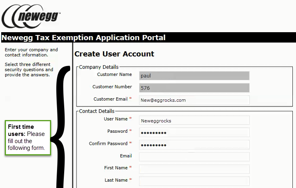The image size is (296, 188).
Task: Focus the User Name field with Neweggrocks
Action: click(194, 120)
